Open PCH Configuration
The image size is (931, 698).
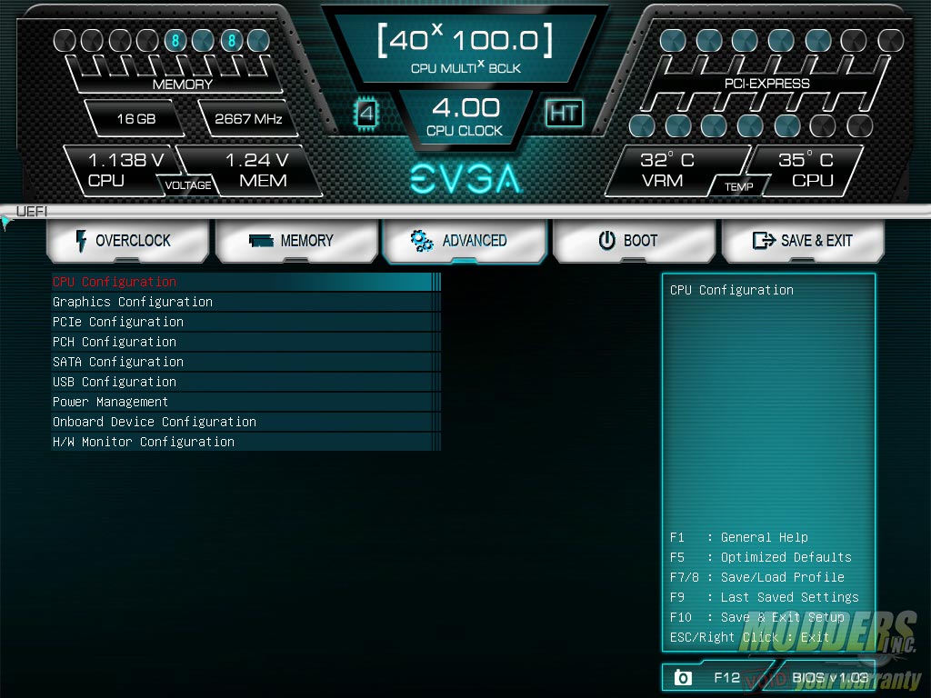click(245, 342)
